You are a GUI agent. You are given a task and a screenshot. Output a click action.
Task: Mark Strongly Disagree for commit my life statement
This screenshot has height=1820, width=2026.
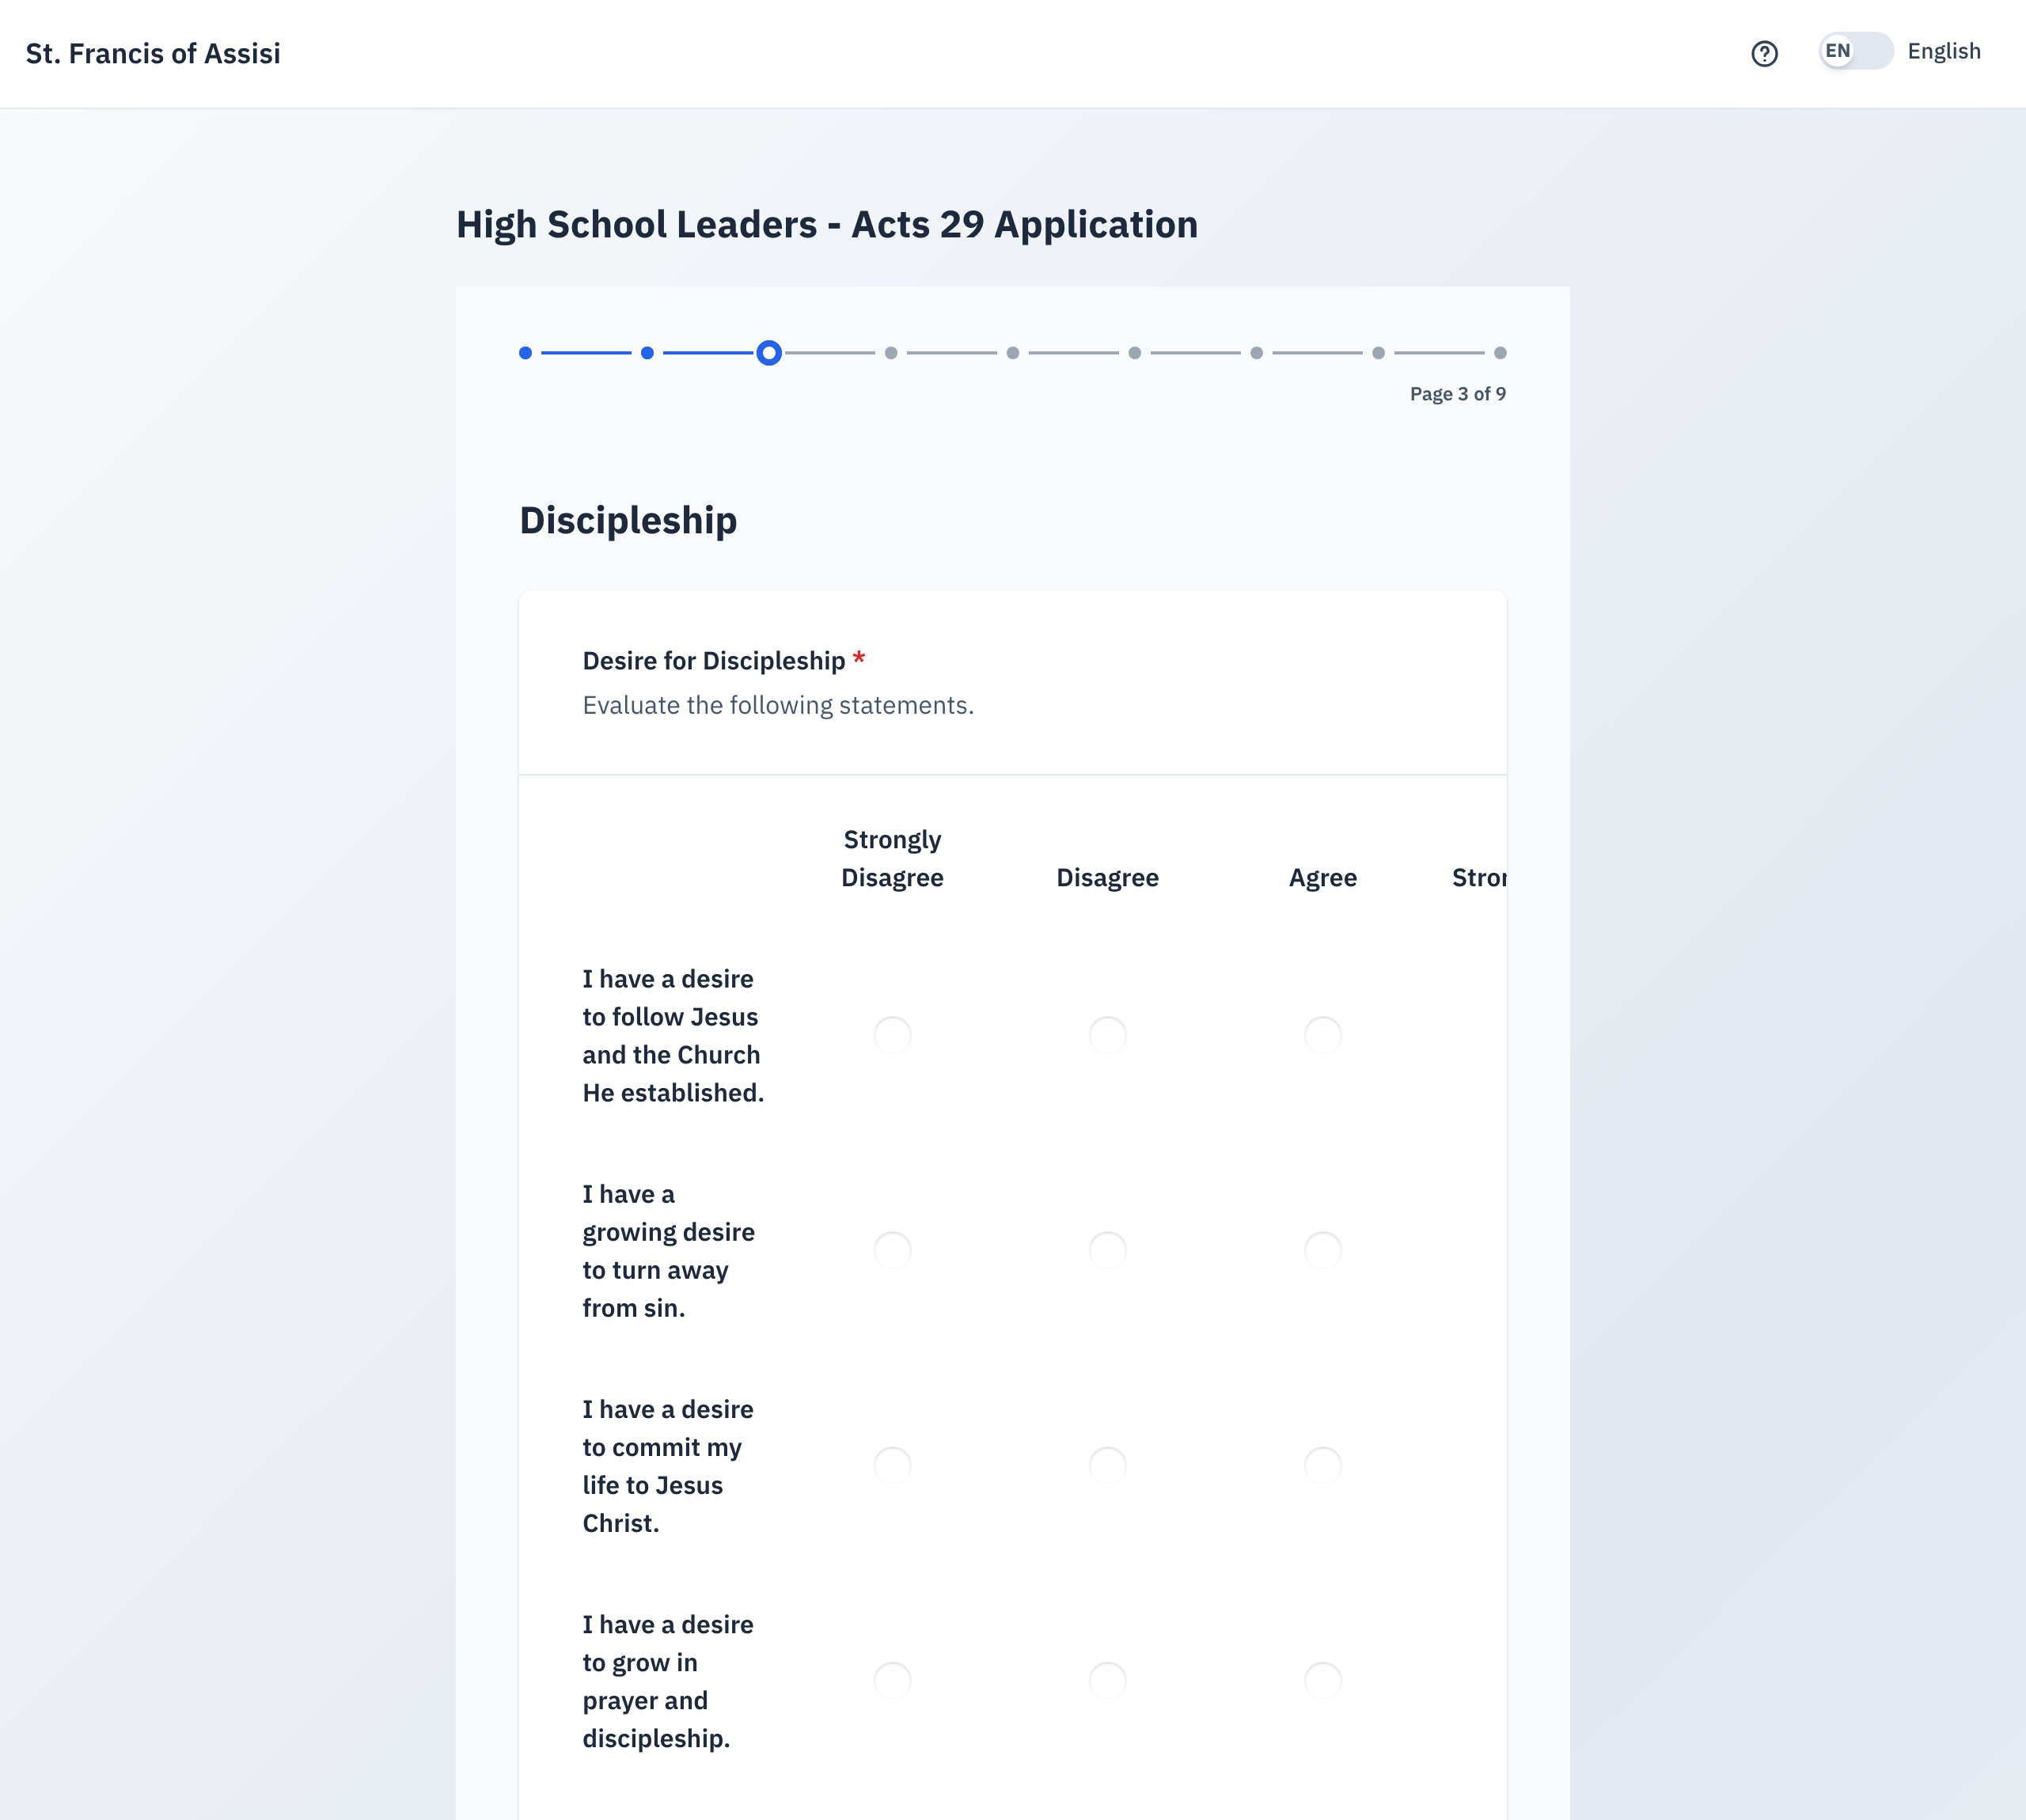pyautogui.click(x=892, y=1465)
